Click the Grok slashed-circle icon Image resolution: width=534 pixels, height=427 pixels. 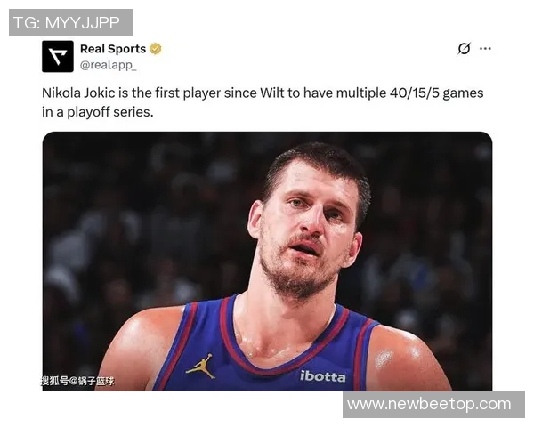[464, 49]
